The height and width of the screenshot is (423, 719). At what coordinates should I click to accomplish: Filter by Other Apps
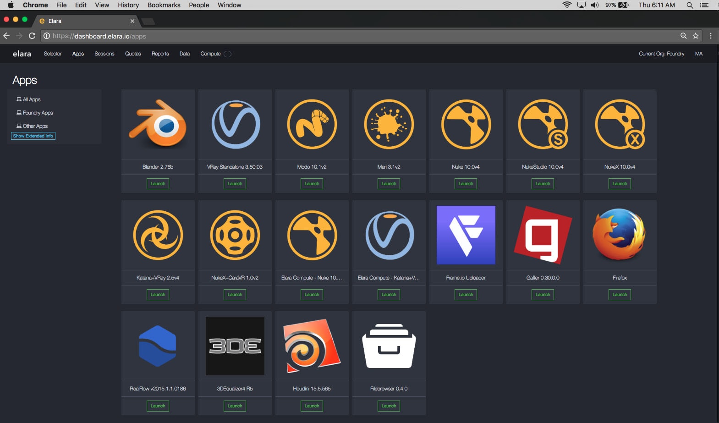click(32, 126)
